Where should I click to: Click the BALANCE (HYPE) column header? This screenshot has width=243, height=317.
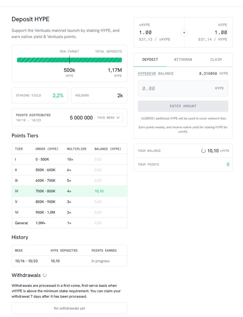(x=108, y=149)
